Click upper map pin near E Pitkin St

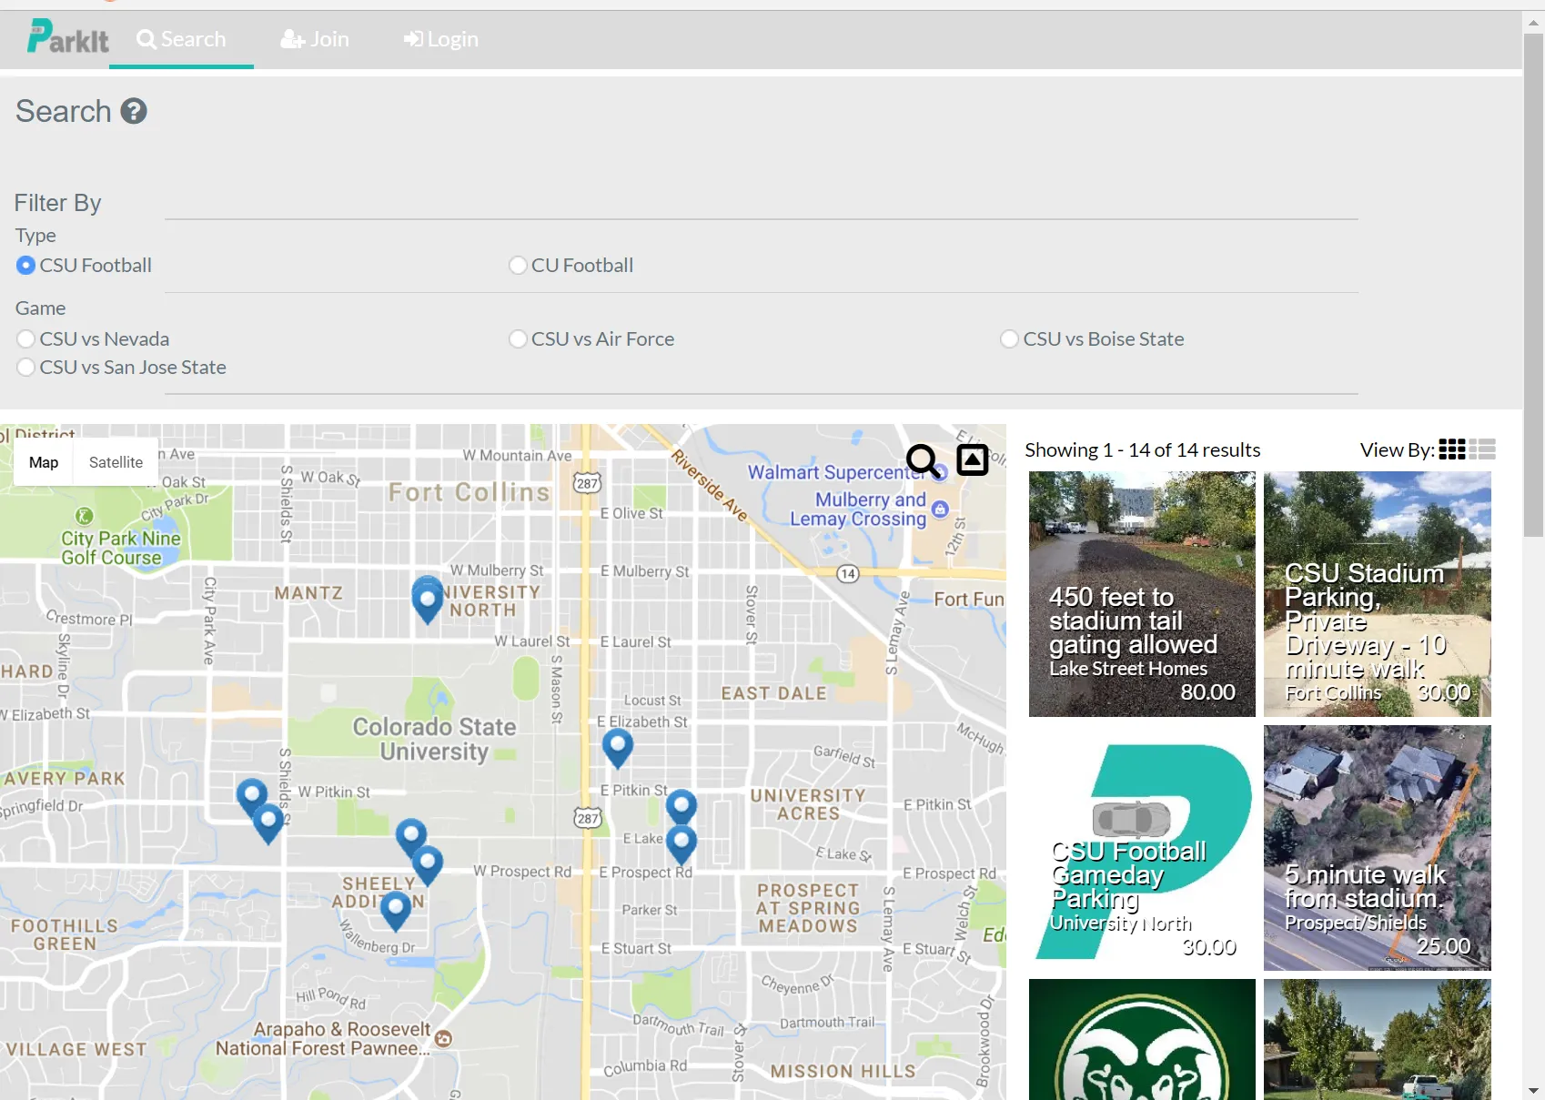point(682,806)
